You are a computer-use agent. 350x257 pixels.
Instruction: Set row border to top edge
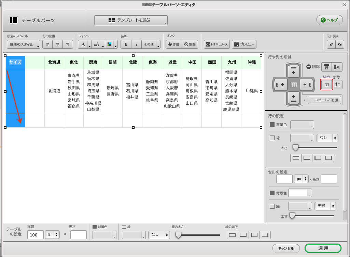point(296,158)
